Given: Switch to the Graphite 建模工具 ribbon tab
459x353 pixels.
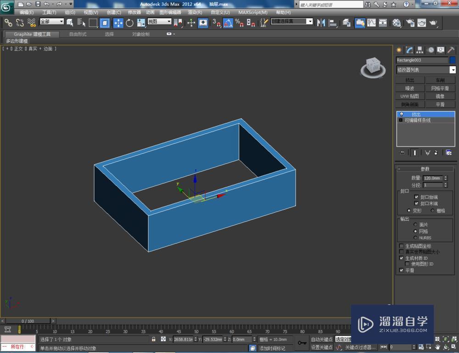Looking at the screenshot, I should (31, 34).
